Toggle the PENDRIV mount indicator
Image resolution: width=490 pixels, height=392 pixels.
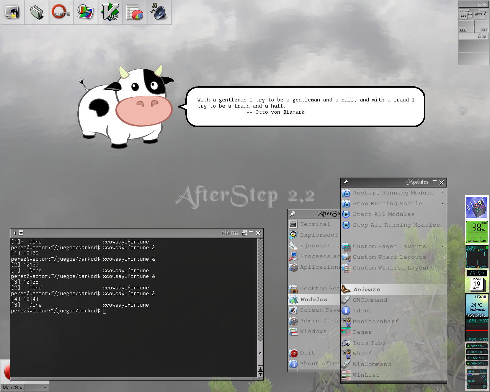[477, 363]
